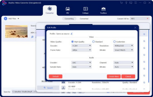Open the hamburger menu icon
The image size is (153, 97).
[136, 3]
